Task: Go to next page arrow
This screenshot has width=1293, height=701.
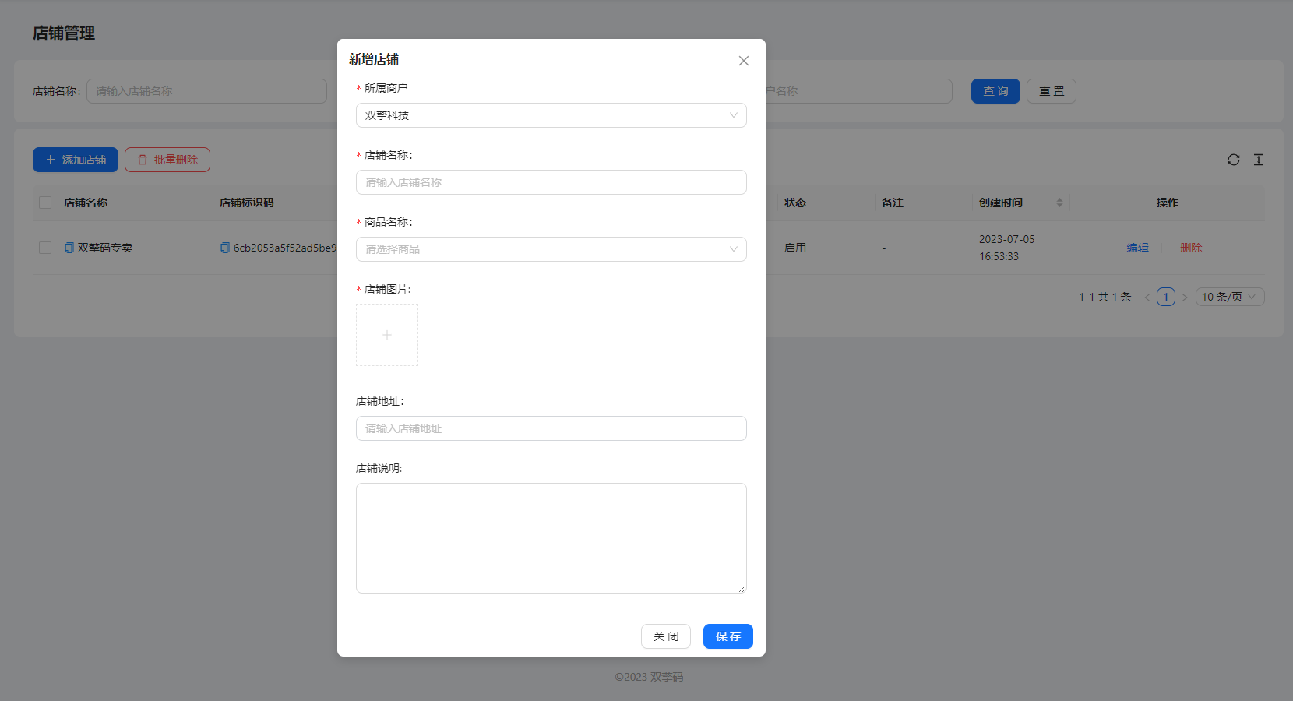Action: pos(1185,297)
